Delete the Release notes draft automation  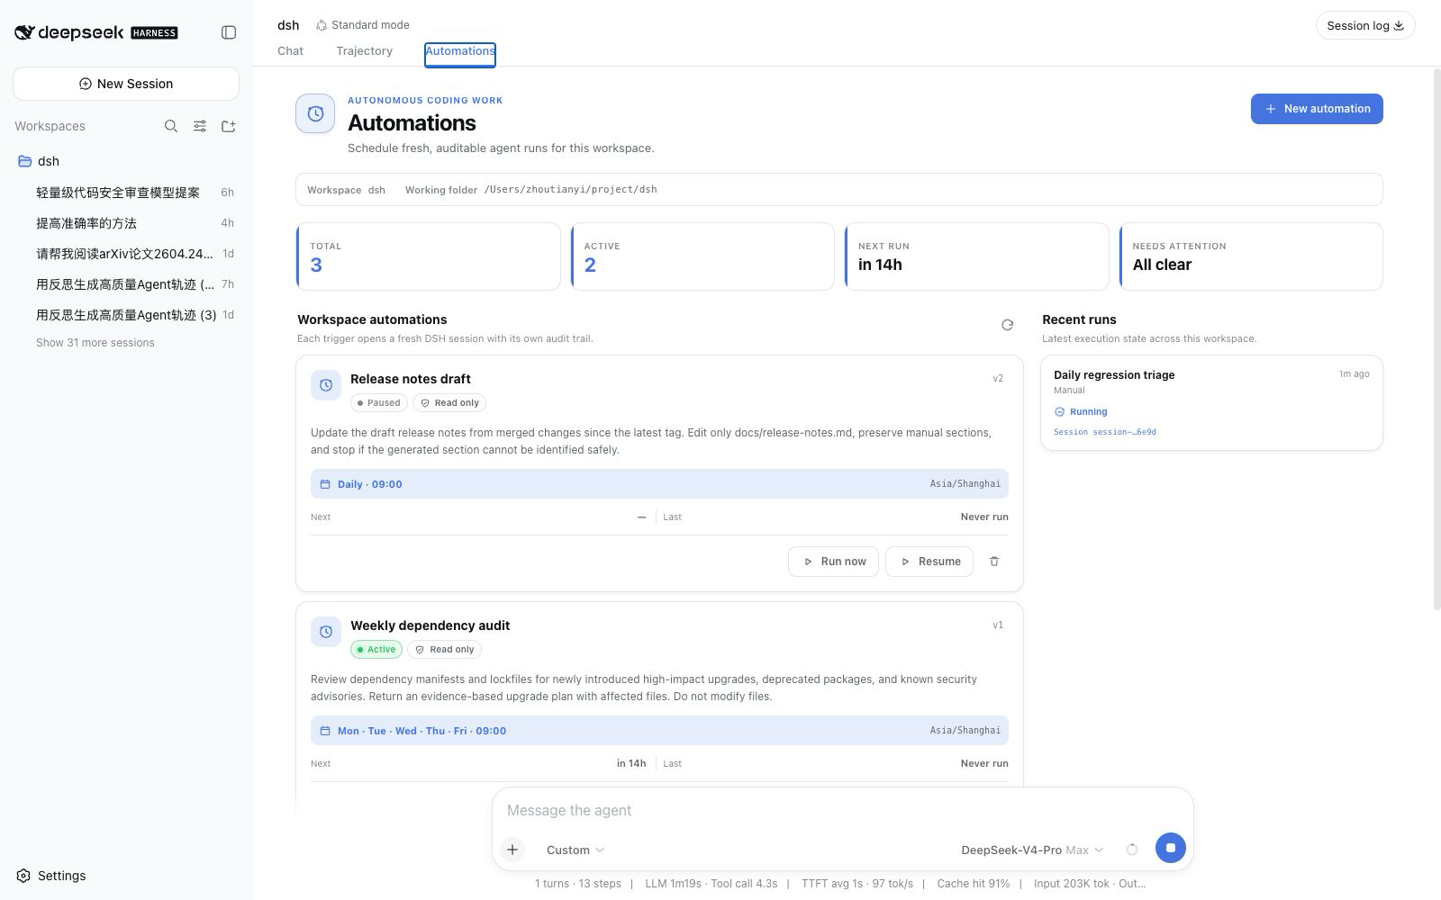point(994,562)
